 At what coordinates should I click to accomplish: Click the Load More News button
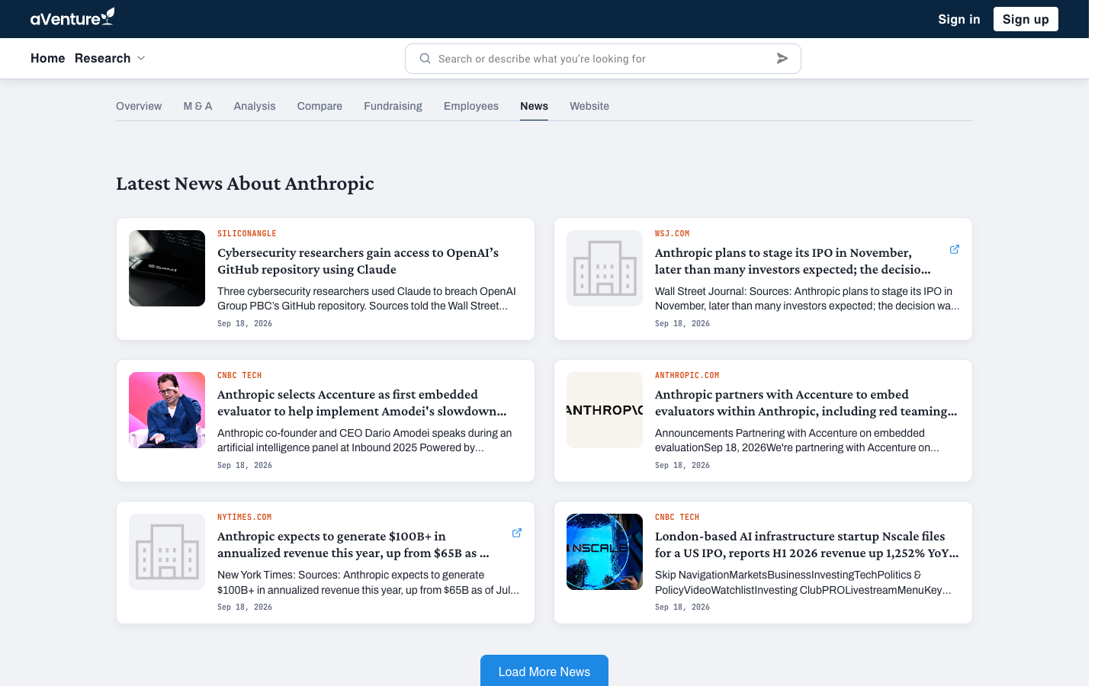(x=544, y=671)
